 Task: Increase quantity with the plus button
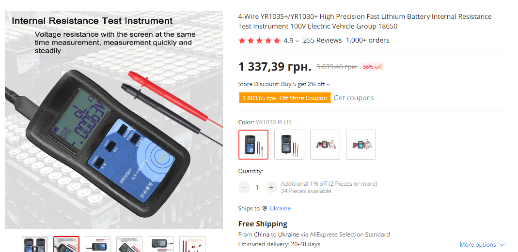[x=271, y=187]
